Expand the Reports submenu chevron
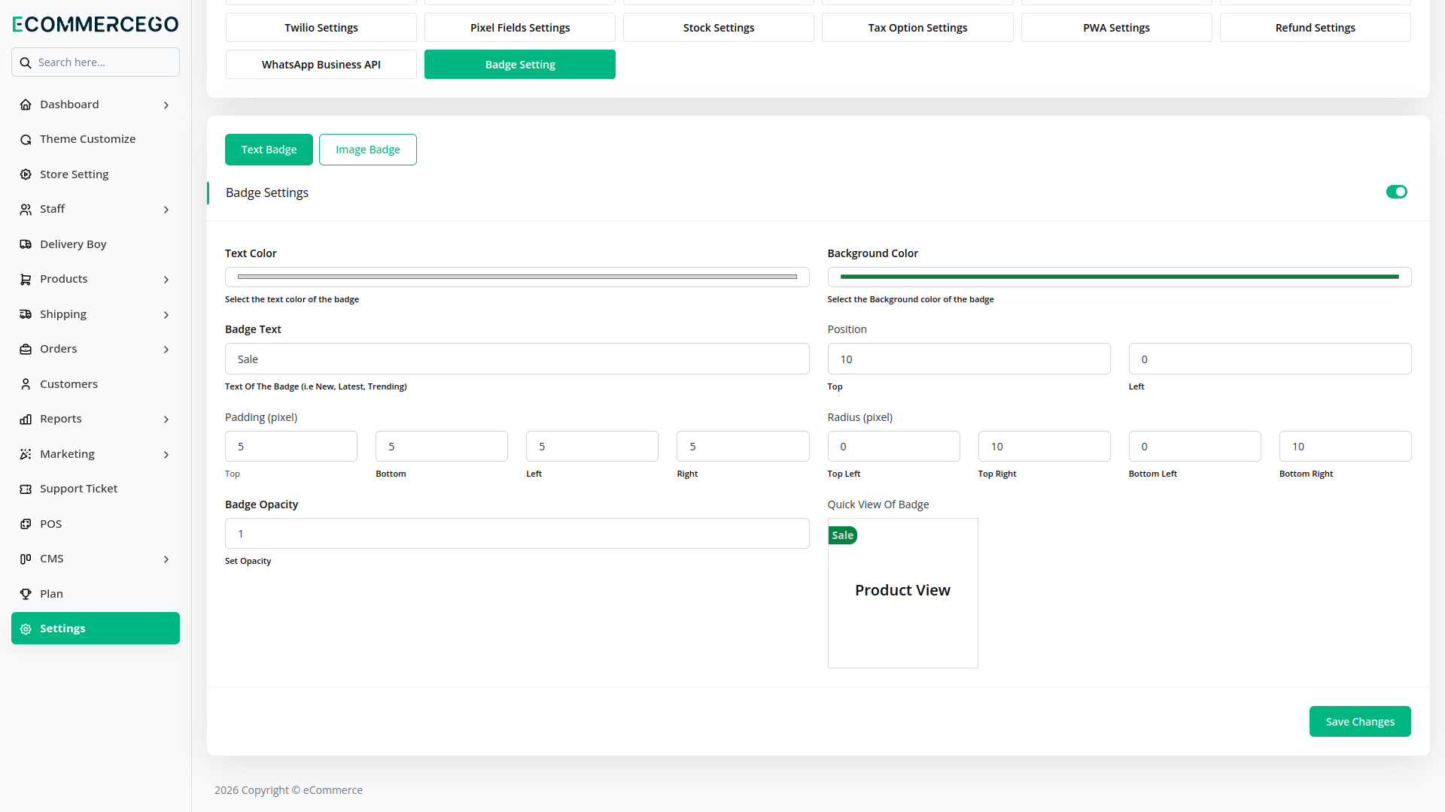This screenshot has width=1445, height=812. [x=166, y=420]
